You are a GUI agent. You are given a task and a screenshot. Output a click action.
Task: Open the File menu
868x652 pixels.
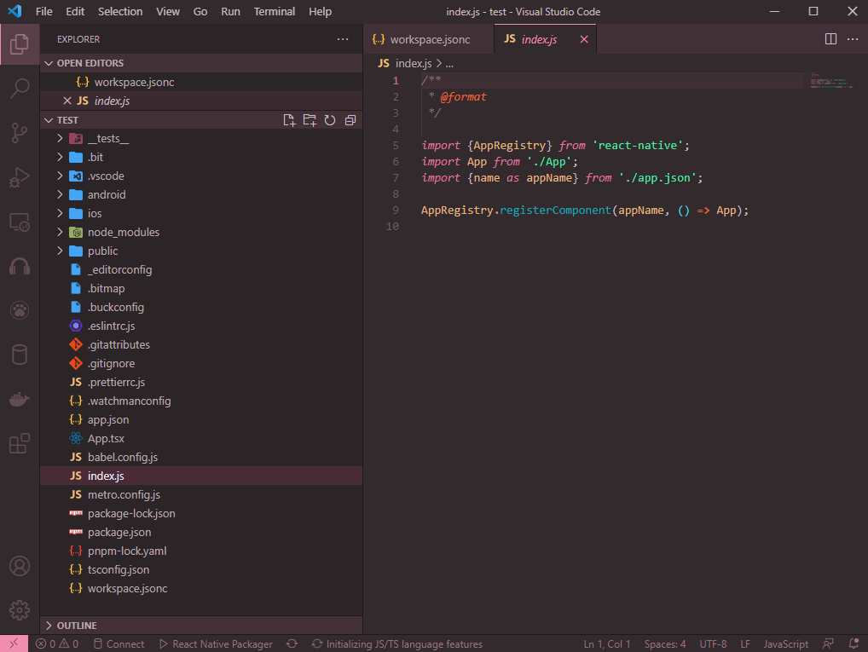[x=43, y=12]
